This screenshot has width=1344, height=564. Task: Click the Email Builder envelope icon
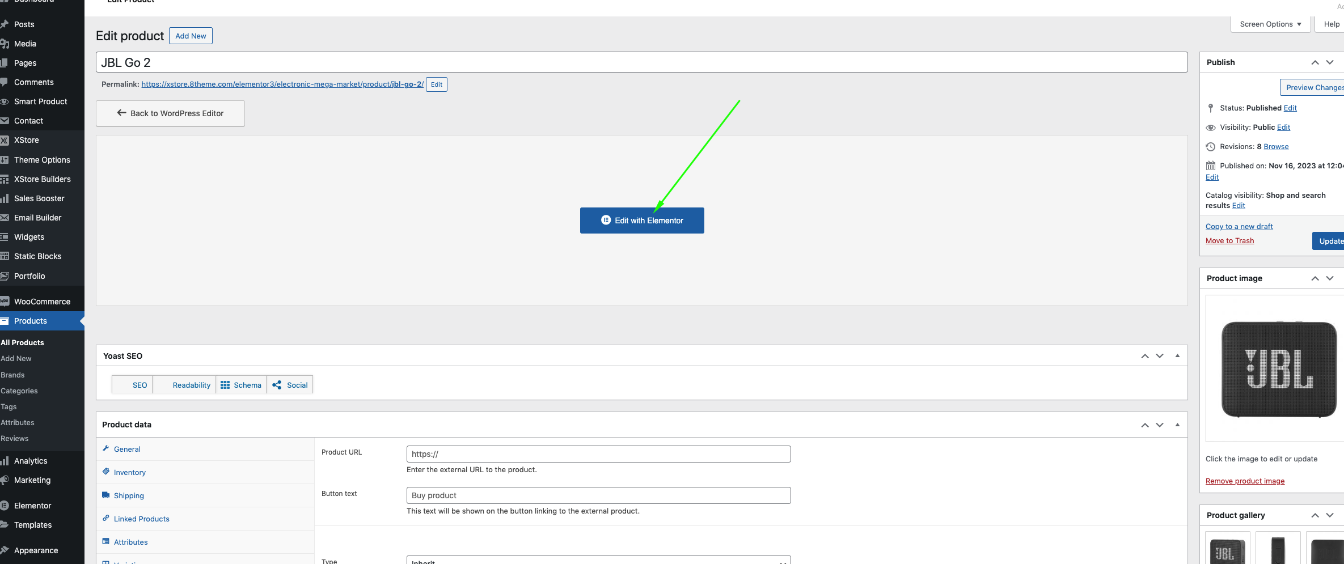pos(4,218)
